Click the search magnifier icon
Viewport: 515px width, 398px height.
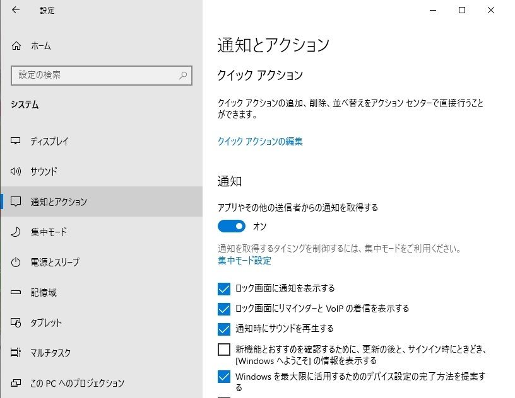point(183,76)
